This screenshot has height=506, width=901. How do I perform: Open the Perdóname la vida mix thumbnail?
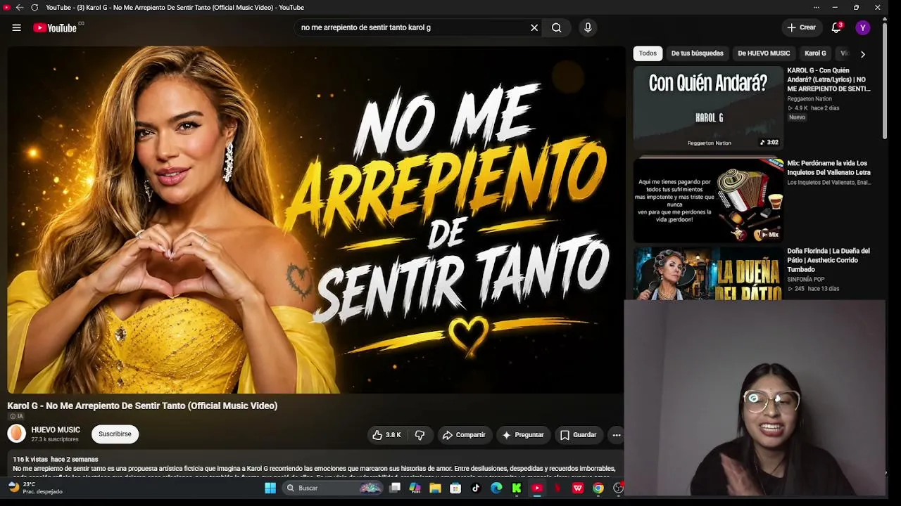coord(708,200)
